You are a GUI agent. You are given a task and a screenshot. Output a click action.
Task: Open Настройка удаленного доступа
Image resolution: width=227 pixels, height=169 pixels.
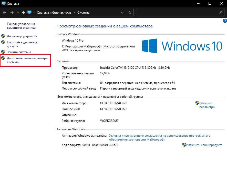[23, 44]
